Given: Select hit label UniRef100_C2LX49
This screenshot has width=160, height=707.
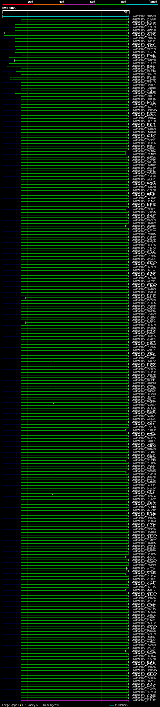Looking at the screenshot, I should pos(143,460).
